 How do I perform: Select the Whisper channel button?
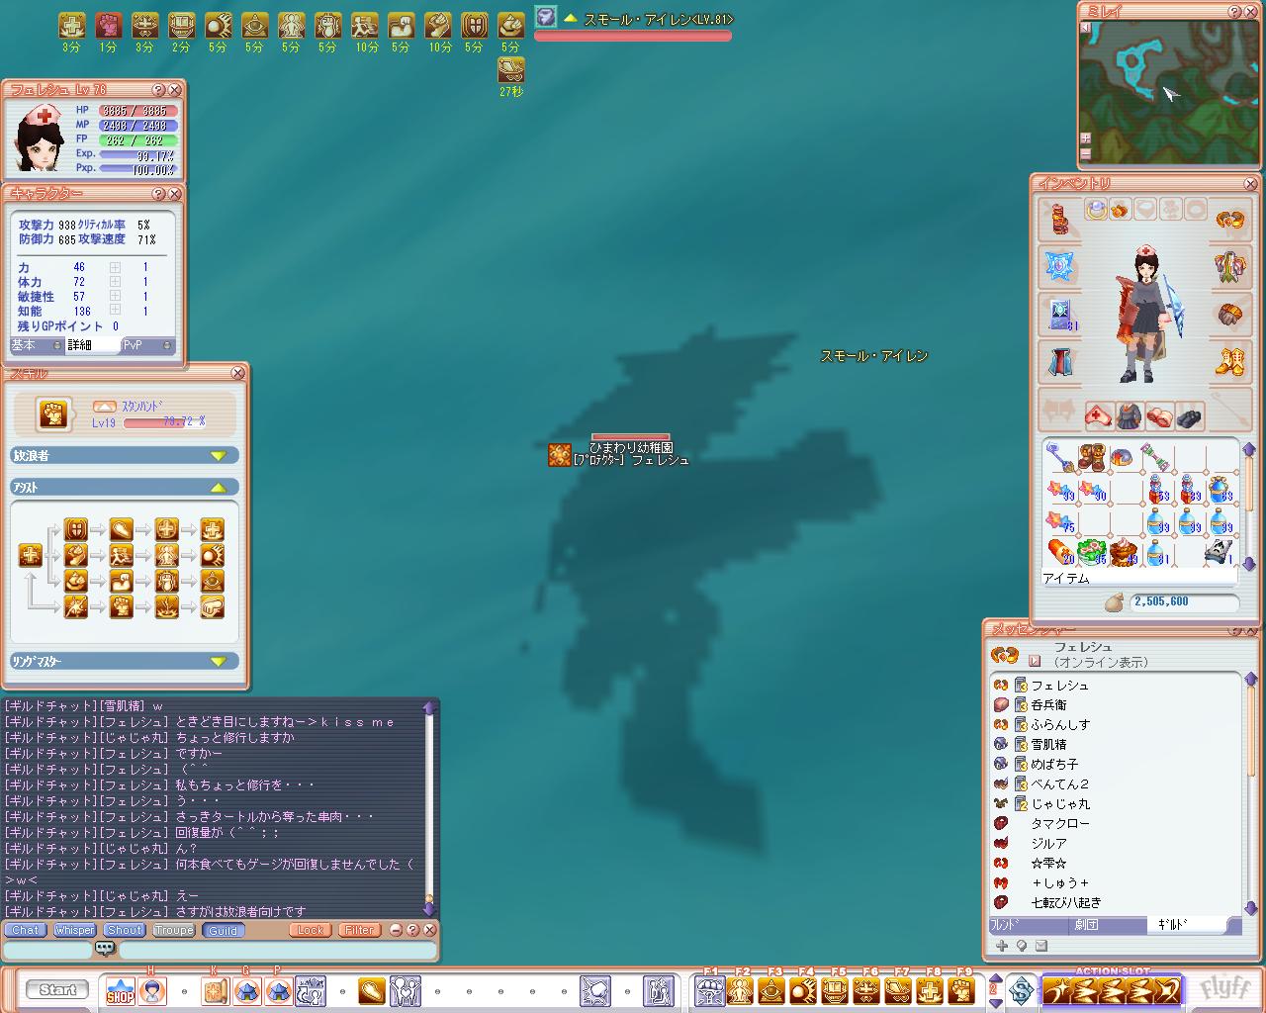[x=74, y=930]
